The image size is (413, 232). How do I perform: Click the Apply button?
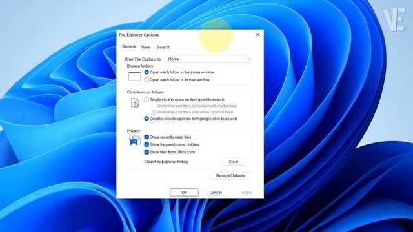tap(247, 192)
